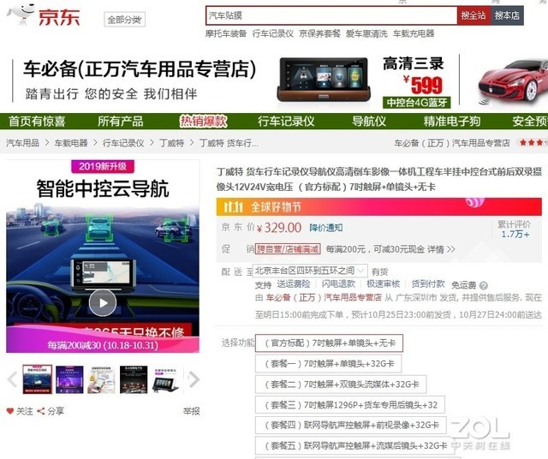Go to the 导航仪 store tab
This screenshot has height=459, width=548.
tap(369, 122)
